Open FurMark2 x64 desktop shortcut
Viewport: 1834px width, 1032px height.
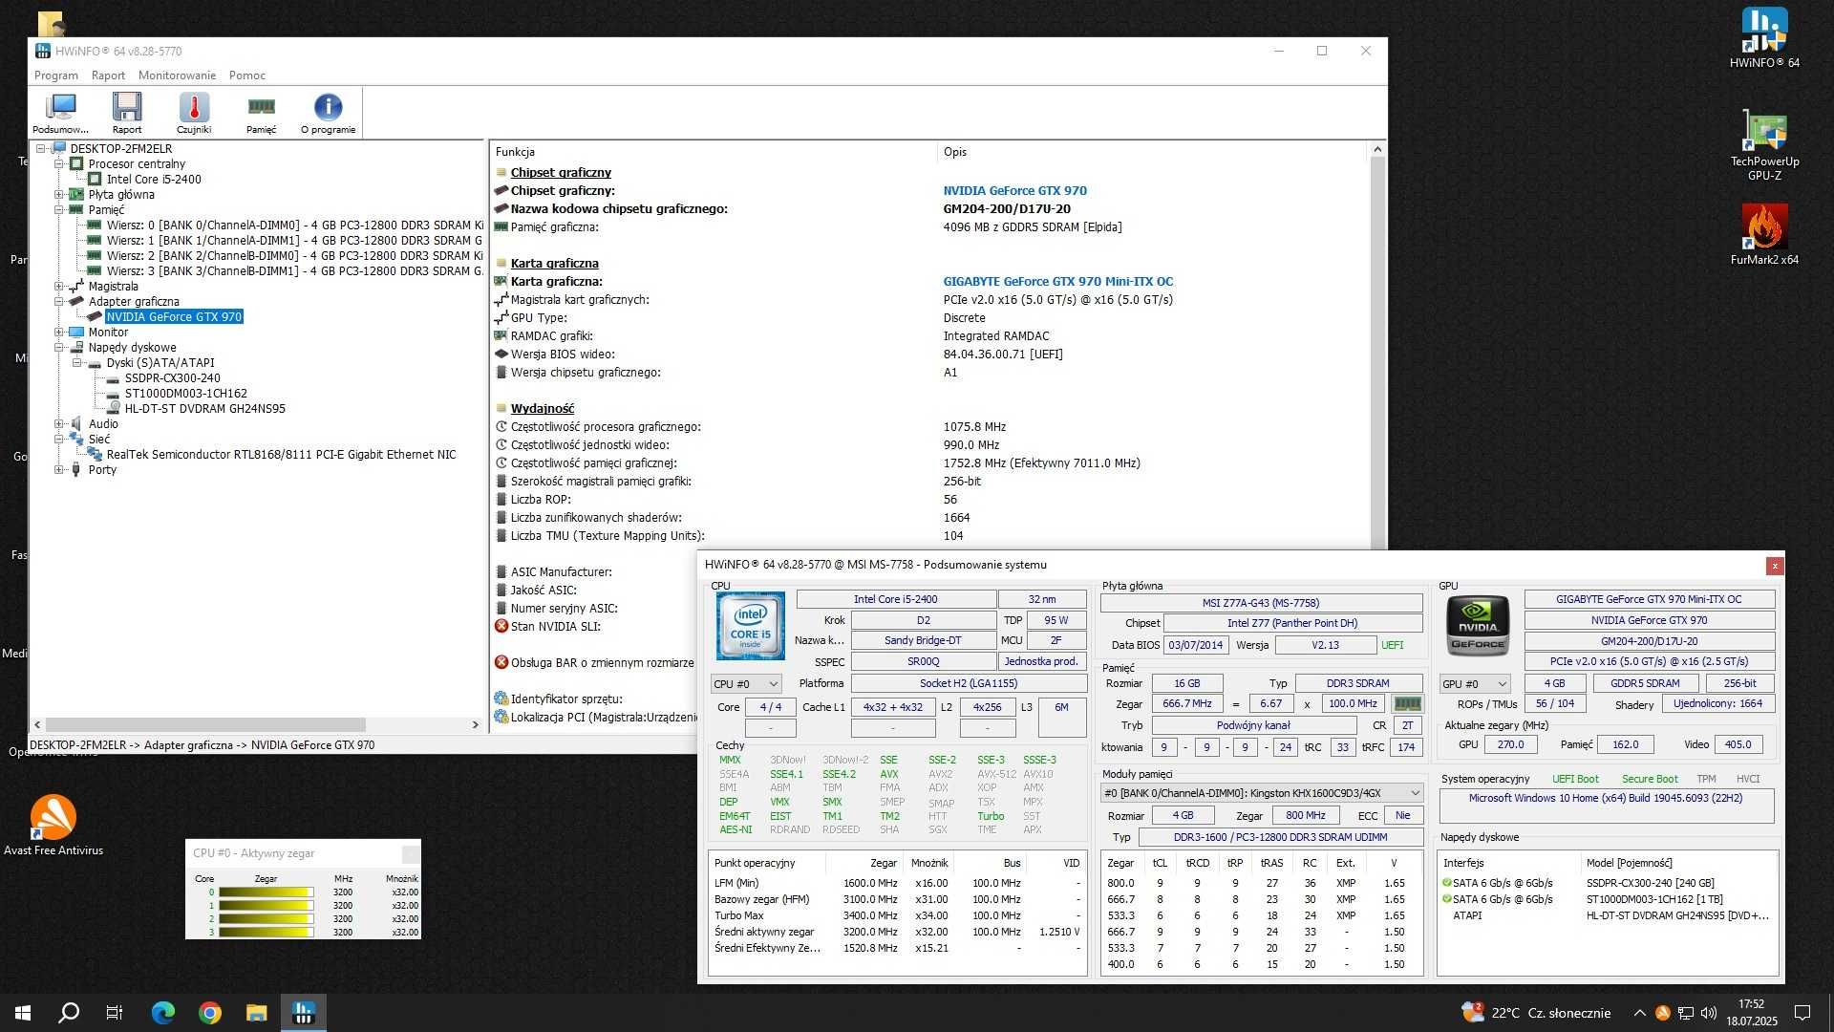pyautogui.click(x=1764, y=235)
